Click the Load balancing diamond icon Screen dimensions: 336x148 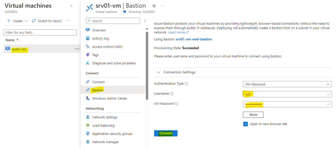tap(88, 125)
